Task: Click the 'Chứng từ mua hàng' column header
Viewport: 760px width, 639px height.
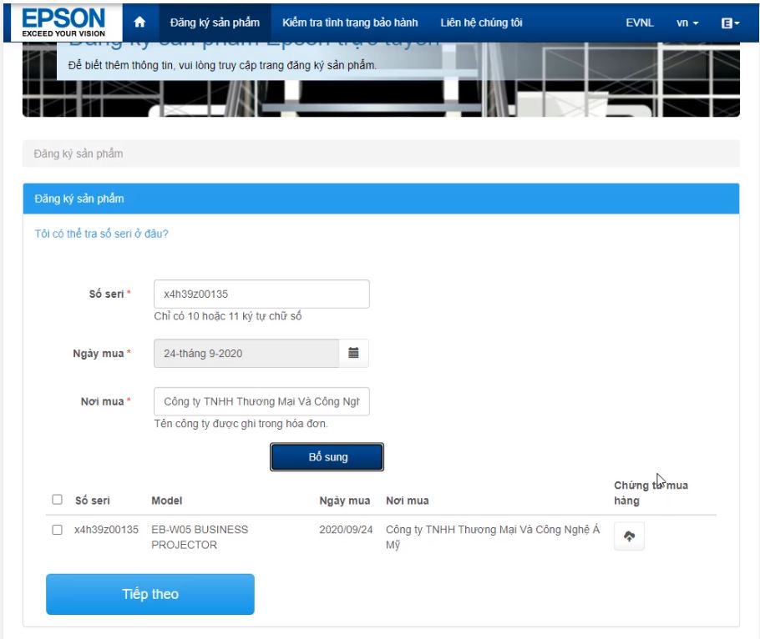Action: (x=651, y=493)
